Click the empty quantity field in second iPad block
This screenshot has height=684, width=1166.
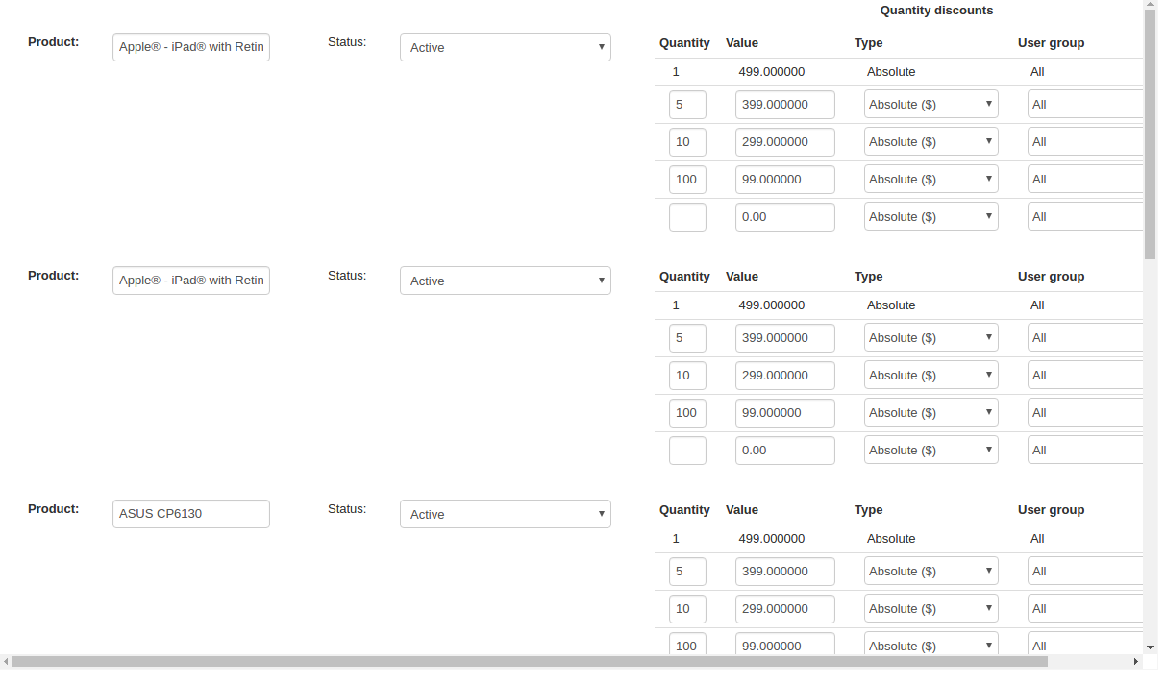pos(687,450)
